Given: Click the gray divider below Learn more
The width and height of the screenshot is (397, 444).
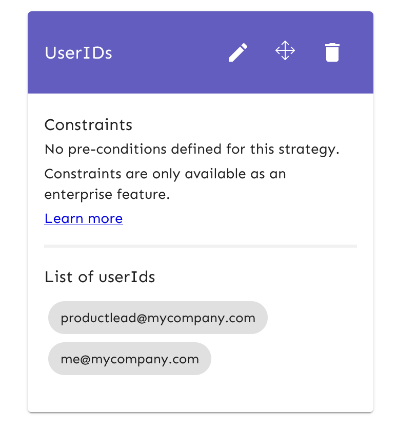Looking at the screenshot, I should [x=201, y=246].
